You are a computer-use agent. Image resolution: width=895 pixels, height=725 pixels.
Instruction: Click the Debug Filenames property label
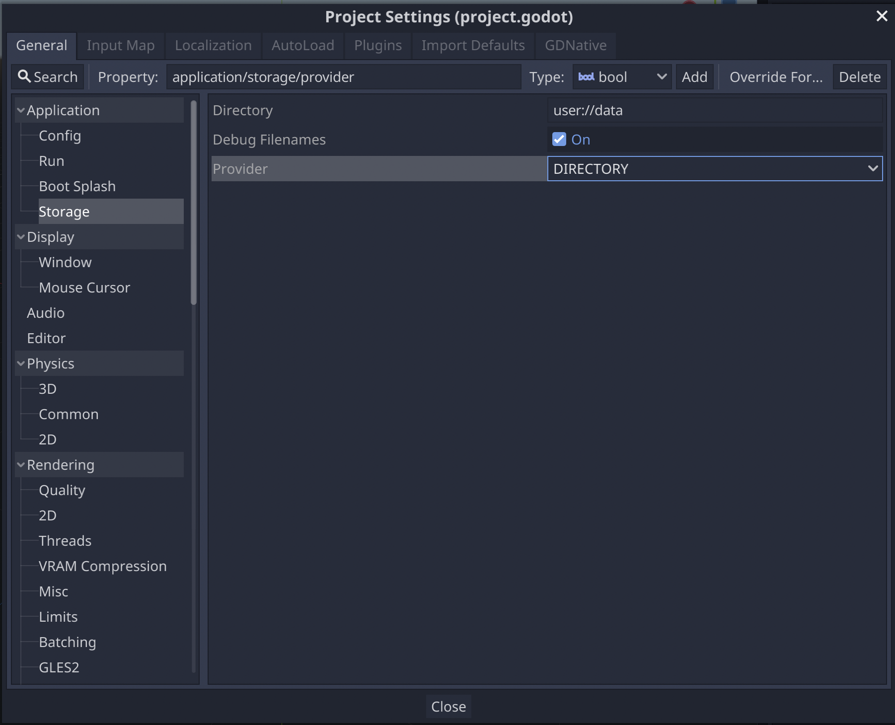269,140
